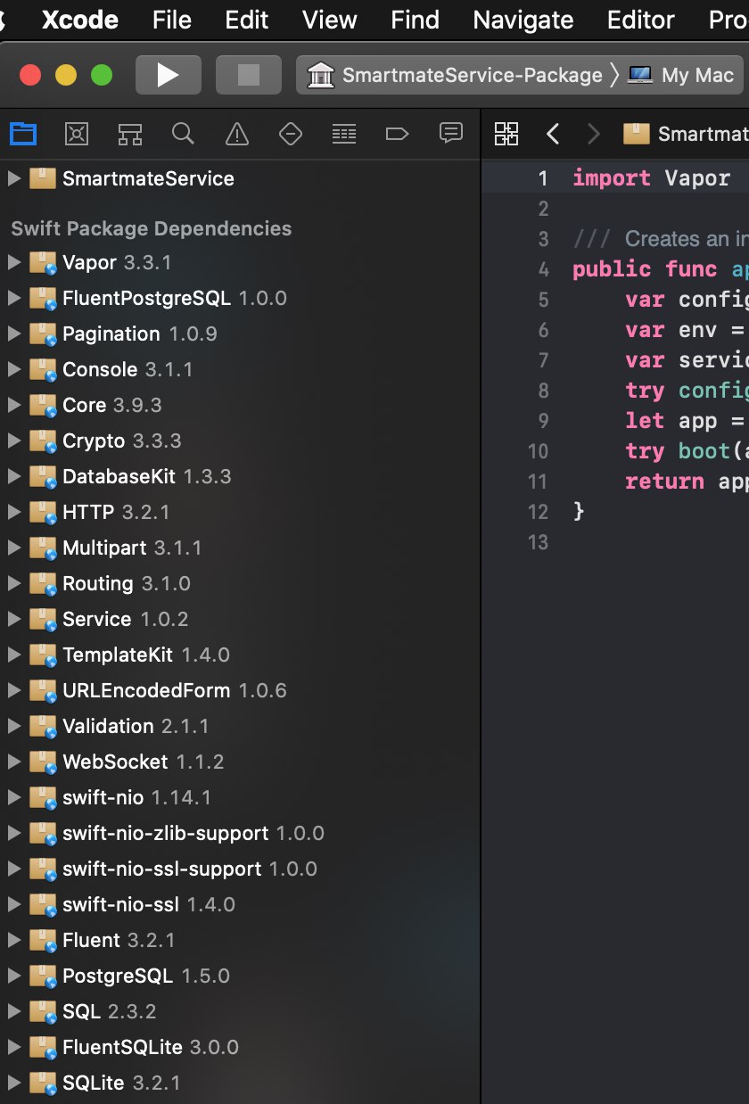
Task: Click the 'import Vapor' code line
Action: 651,178
